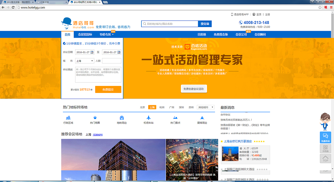Open the 会议公司 navigation item

(x=241, y=34)
